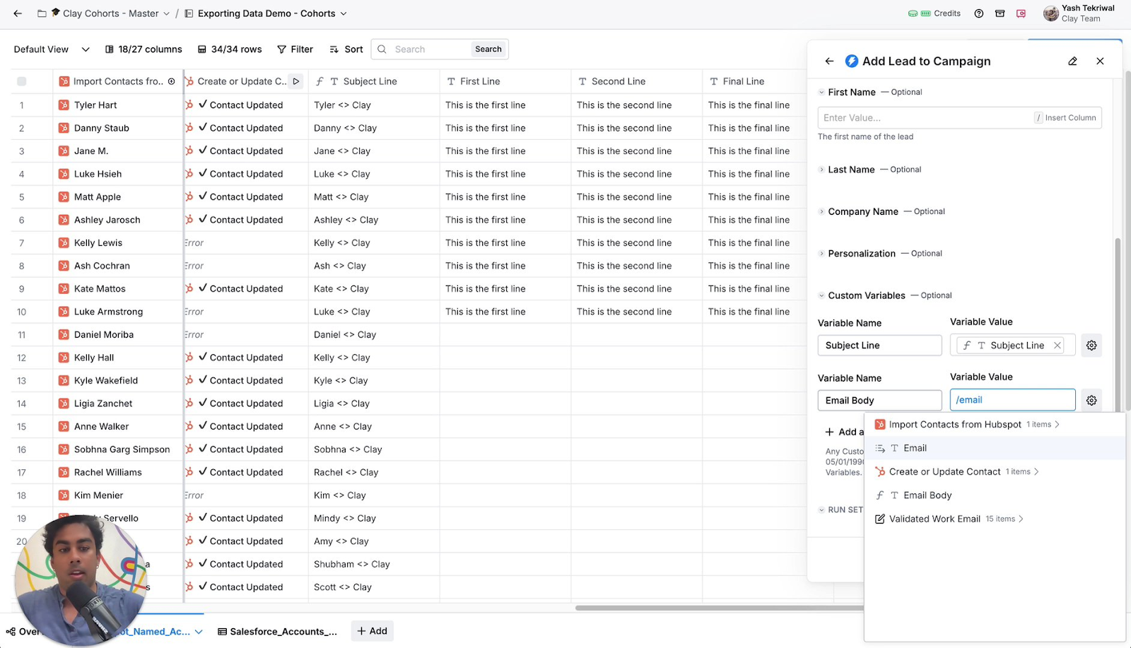This screenshot has width=1131, height=648.
Task: Go back in Add Lead to Campaign panel
Action: pos(829,61)
